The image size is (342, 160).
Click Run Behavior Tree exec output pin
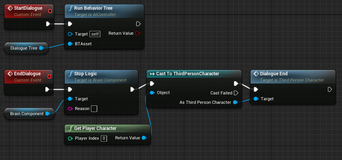point(138,24)
